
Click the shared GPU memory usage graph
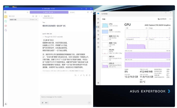pyautogui.click(x=147, y=64)
